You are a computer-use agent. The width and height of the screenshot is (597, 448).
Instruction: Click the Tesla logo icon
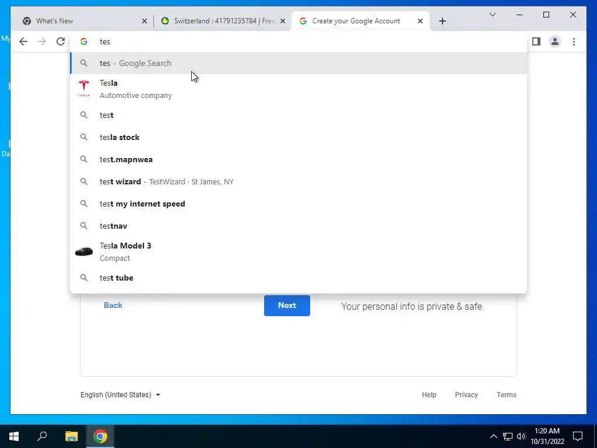coord(84,89)
